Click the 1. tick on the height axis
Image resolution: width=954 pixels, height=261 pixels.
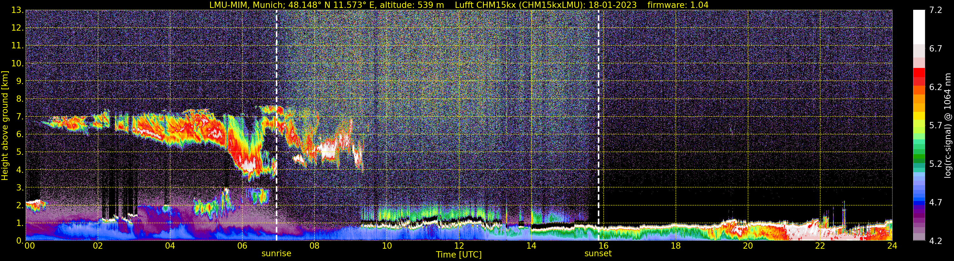pyautogui.click(x=20, y=223)
